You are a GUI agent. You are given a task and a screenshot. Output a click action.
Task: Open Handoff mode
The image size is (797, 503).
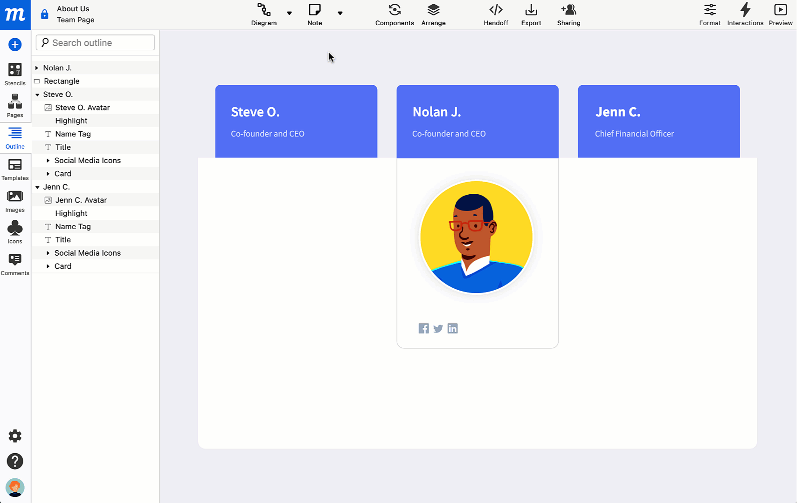pyautogui.click(x=496, y=14)
